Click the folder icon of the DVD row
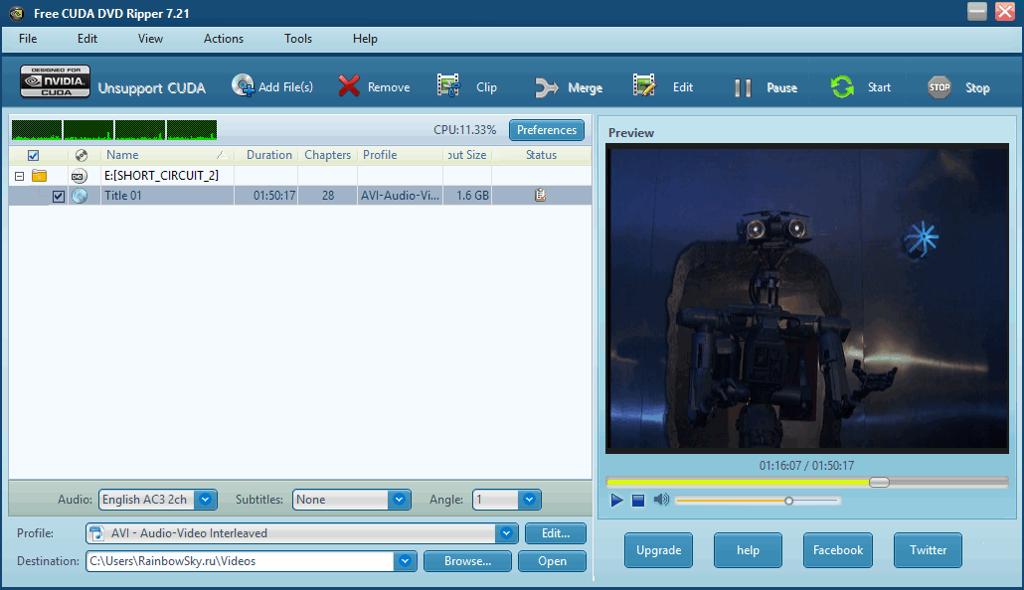Screen dimensions: 1024x590 coord(39,176)
